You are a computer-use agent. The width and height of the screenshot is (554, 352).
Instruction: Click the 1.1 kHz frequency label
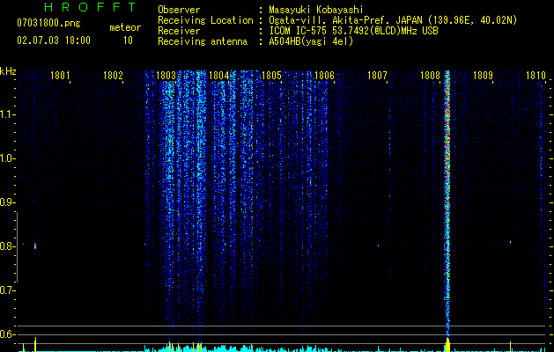pyautogui.click(x=7, y=114)
